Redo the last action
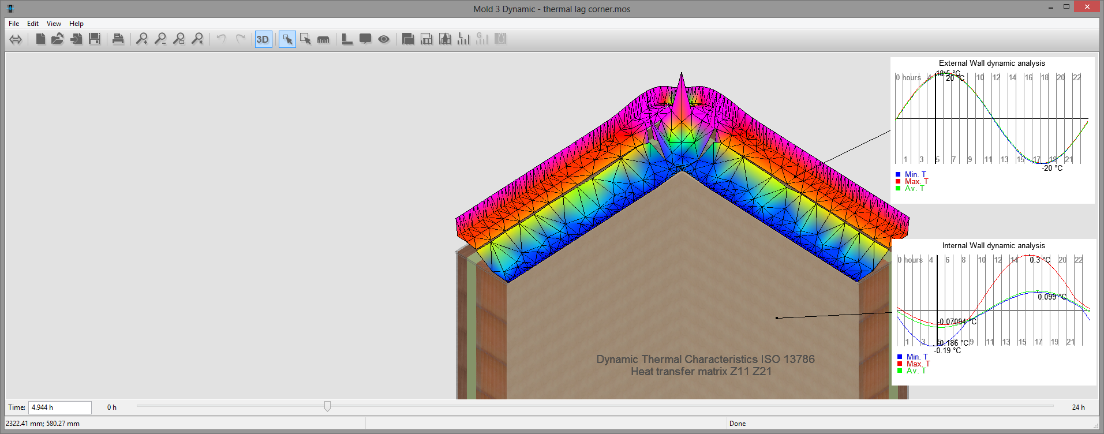This screenshot has width=1104, height=434. 240,39
